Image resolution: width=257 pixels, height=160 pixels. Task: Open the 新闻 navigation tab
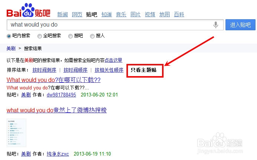point(63,14)
